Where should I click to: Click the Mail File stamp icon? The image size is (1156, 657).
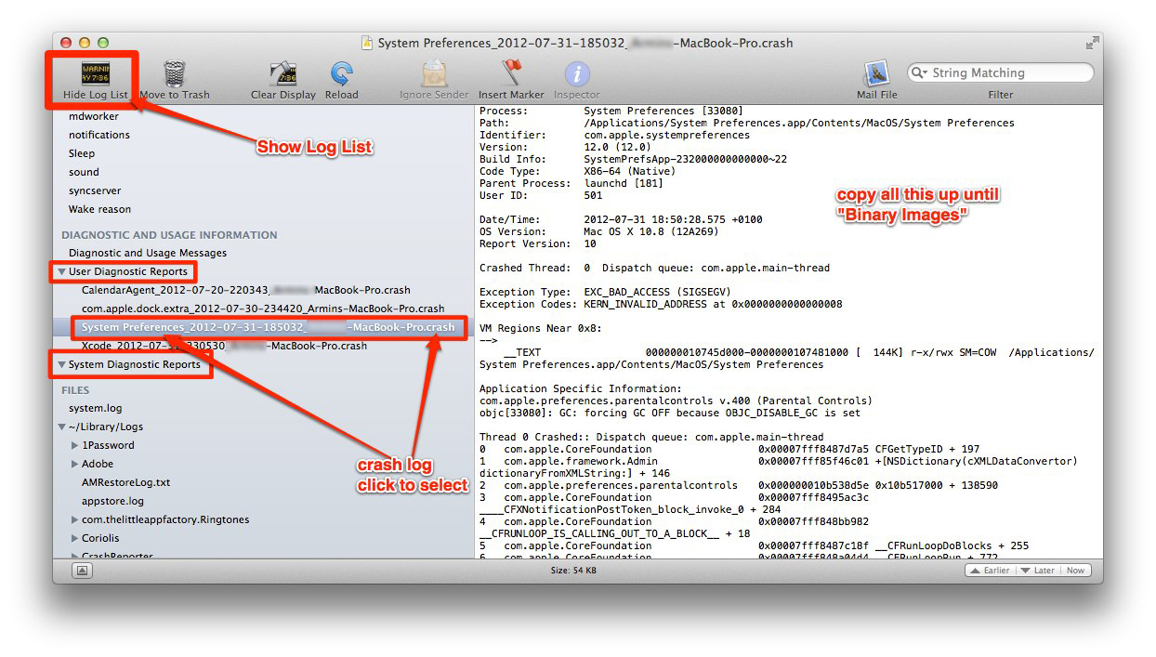point(877,74)
